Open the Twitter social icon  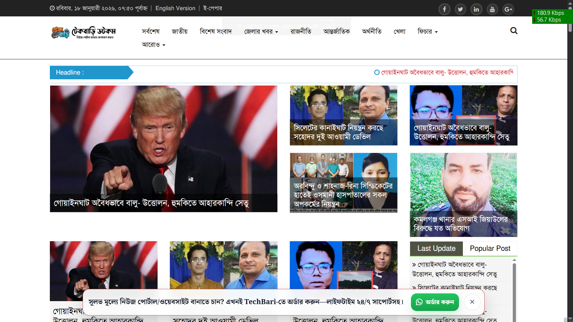460,9
